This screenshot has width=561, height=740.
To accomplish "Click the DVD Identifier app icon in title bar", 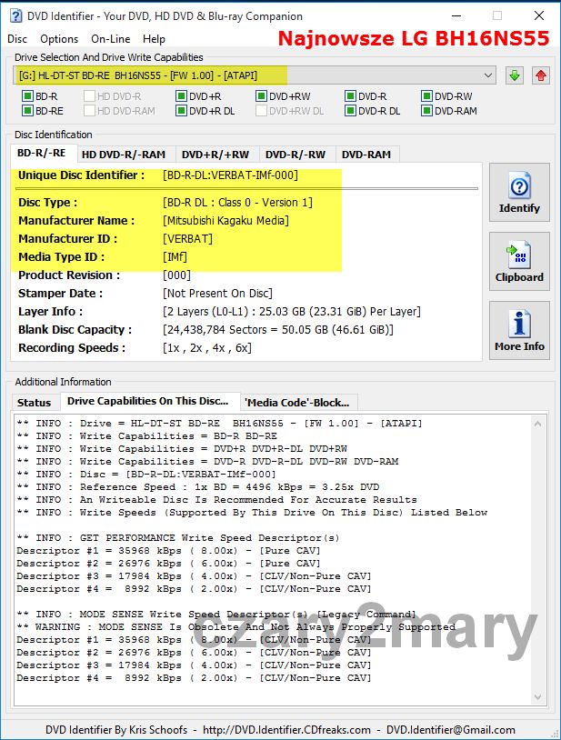I will point(15,15).
